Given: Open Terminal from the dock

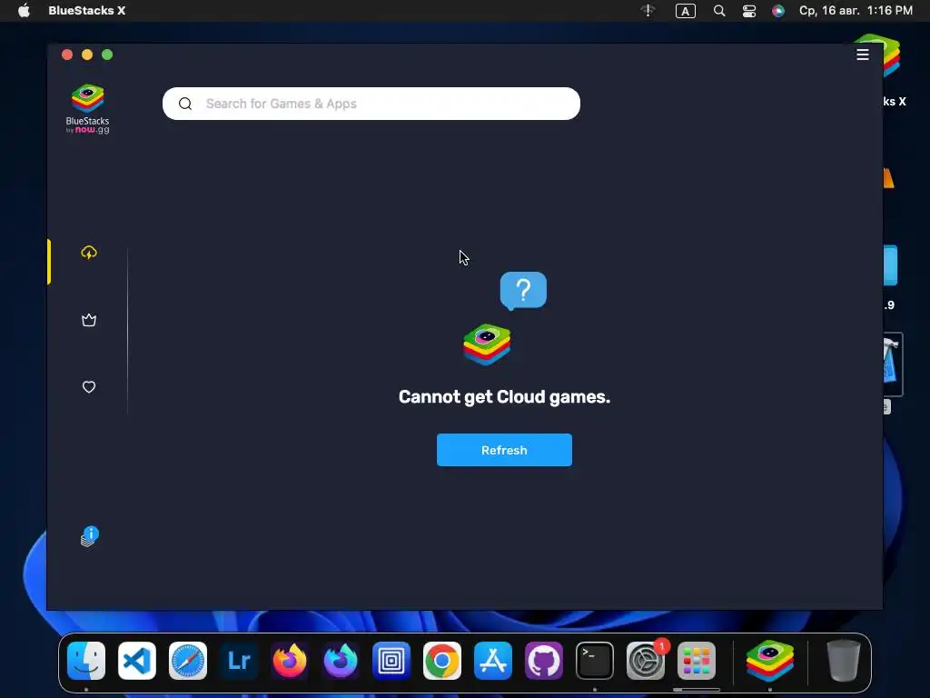Looking at the screenshot, I should (x=595, y=661).
